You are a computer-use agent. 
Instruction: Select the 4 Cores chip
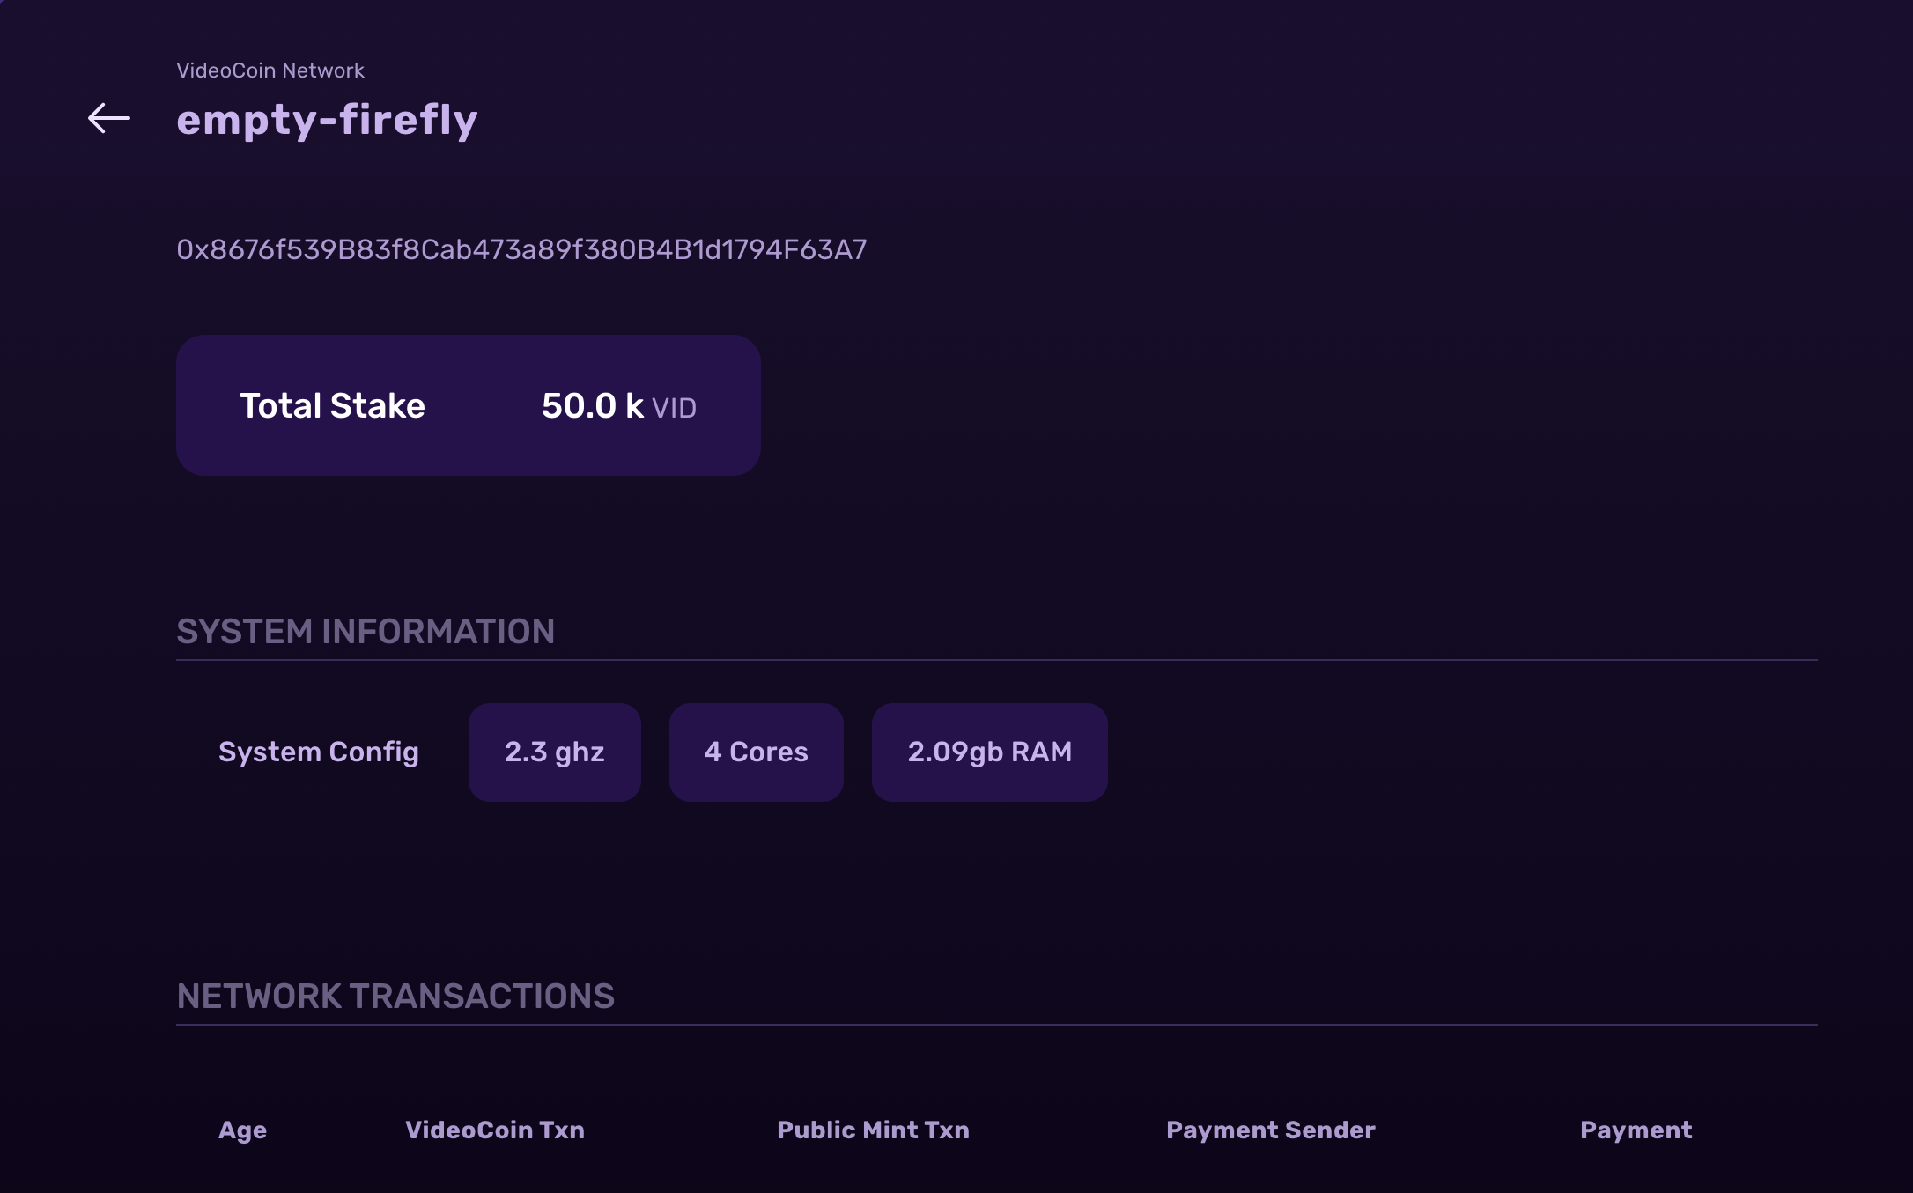coord(757,752)
